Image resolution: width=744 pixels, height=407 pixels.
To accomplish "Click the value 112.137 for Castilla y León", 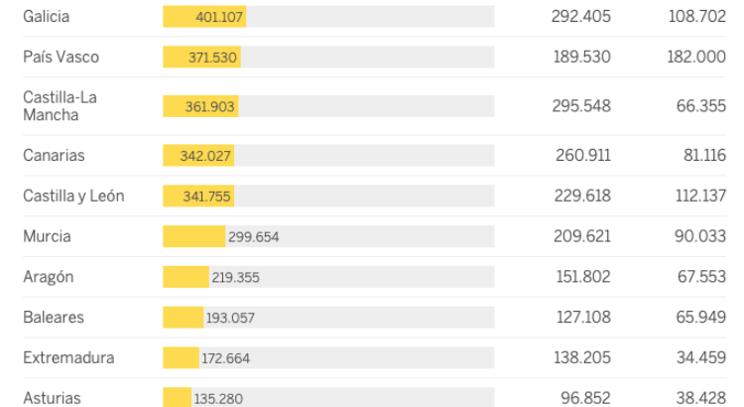I will coord(701,196).
